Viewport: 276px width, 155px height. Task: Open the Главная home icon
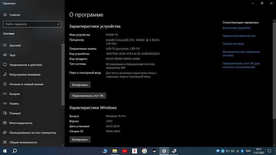coord(5,15)
